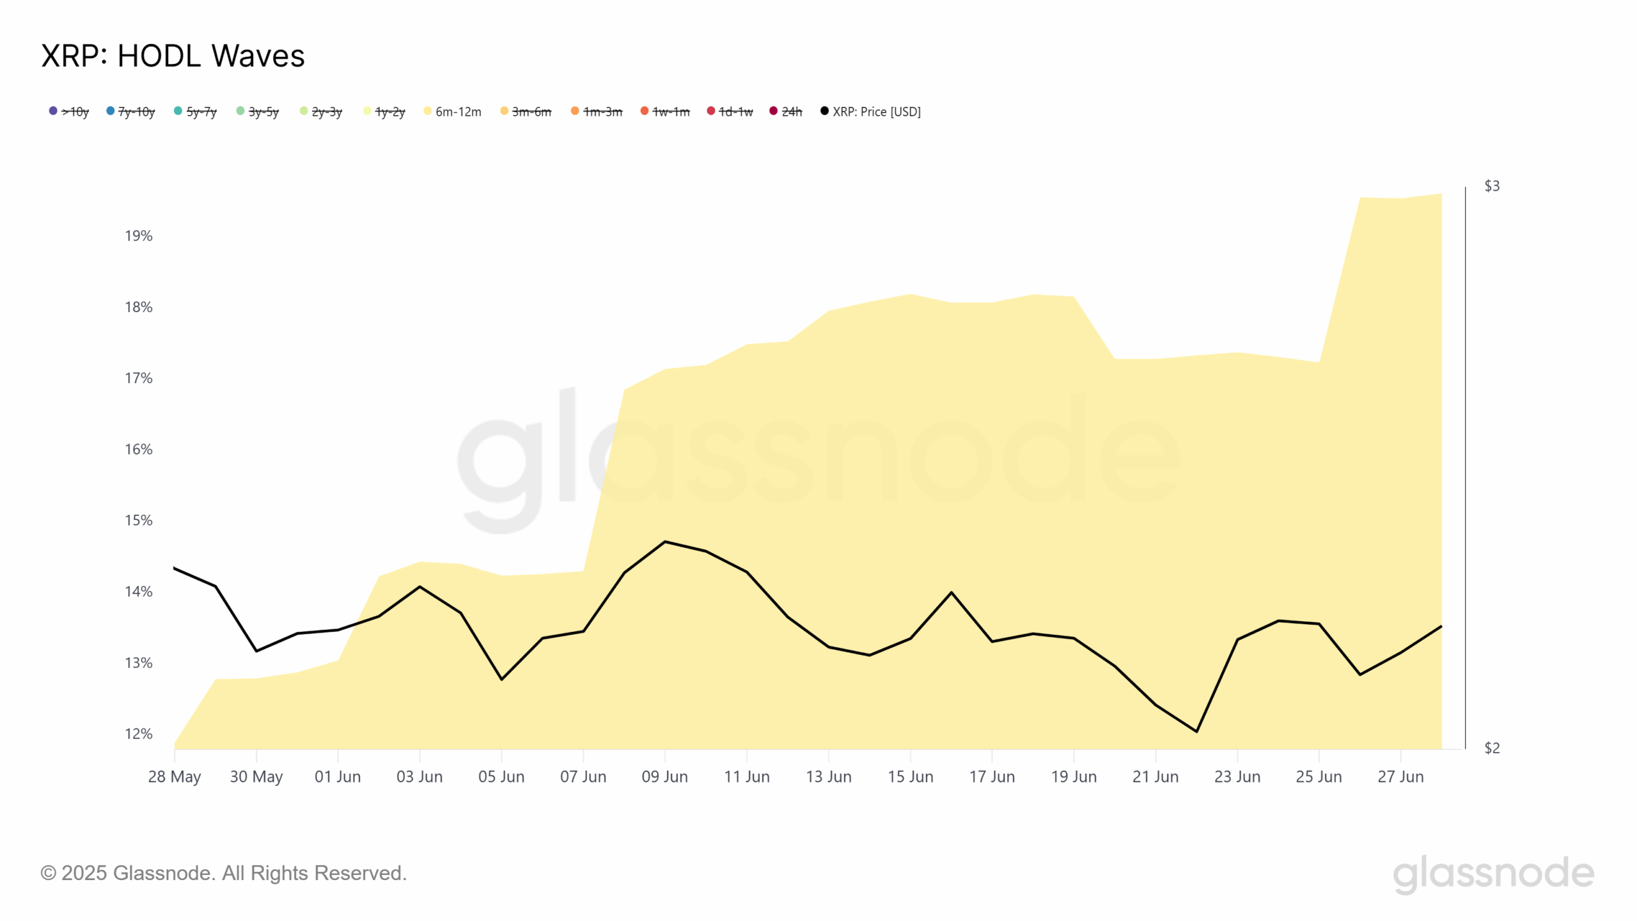Click the red 1d-1w legend dot
This screenshot has width=1637, height=921.
point(710,111)
